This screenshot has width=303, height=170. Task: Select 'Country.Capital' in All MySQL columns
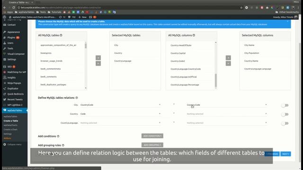178,53
